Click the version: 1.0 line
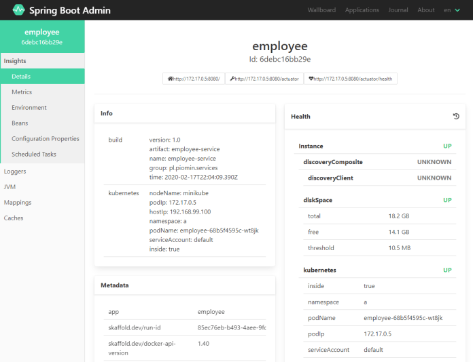This screenshot has width=473, height=362. [x=164, y=140]
